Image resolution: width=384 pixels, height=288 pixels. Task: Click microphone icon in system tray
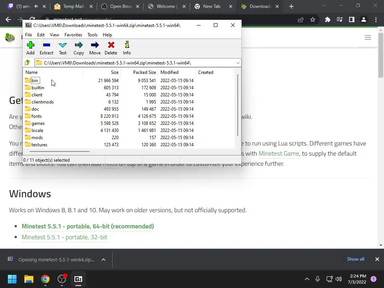[x=318, y=279]
